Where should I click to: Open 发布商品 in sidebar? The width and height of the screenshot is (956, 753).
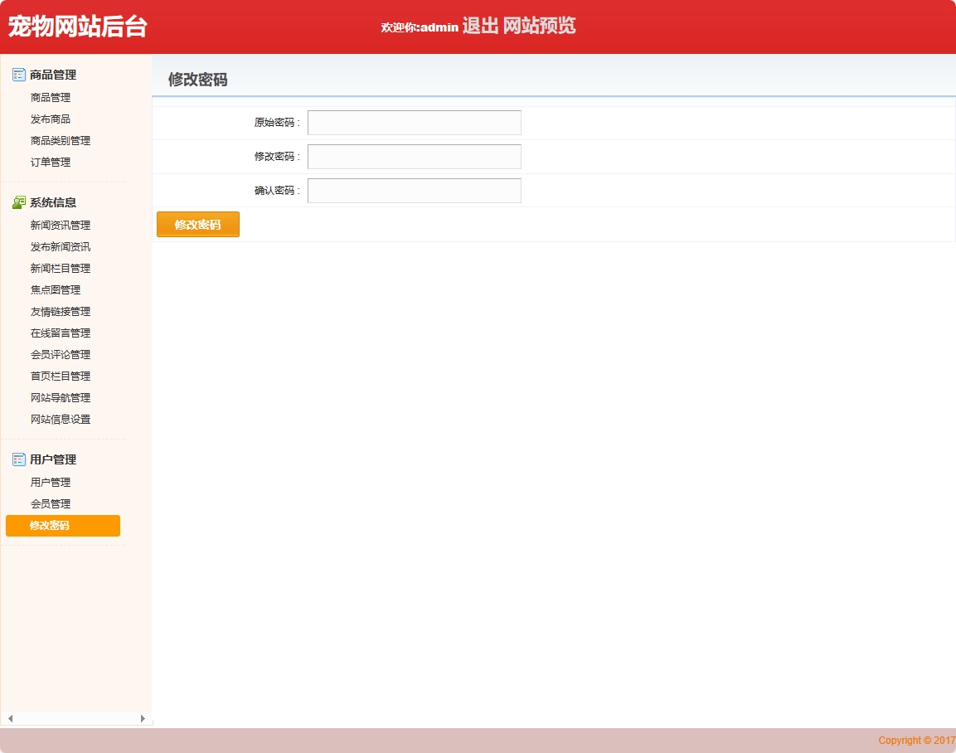pyautogui.click(x=51, y=119)
